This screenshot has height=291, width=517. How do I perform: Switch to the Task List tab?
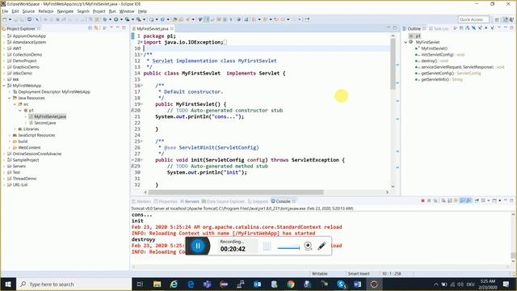(439, 29)
